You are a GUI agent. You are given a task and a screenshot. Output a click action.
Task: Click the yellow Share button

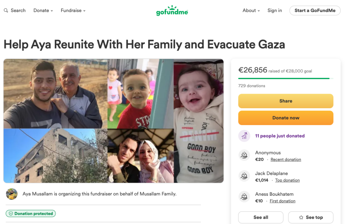[x=286, y=101]
